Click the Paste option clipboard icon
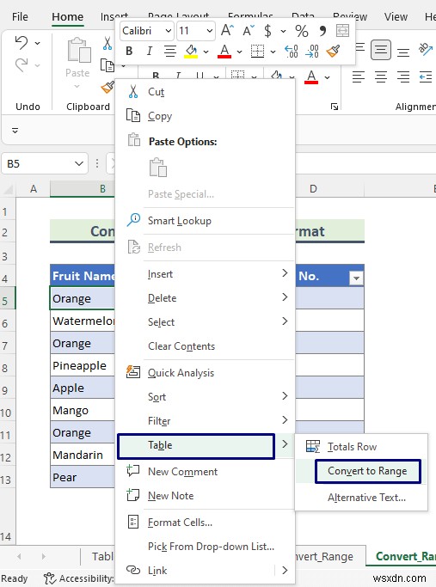The height and width of the screenshot is (587, 436). click(x=157, y=168)
